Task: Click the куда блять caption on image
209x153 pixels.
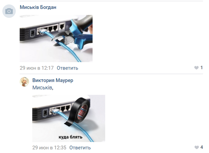Action: click(x=70, y=137)
